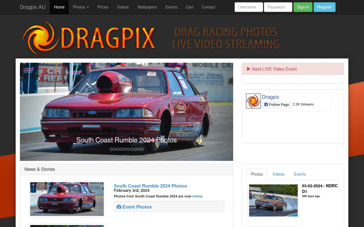364x227 pixels.
Task: Focus the Password field
Action: click(278, 7)
